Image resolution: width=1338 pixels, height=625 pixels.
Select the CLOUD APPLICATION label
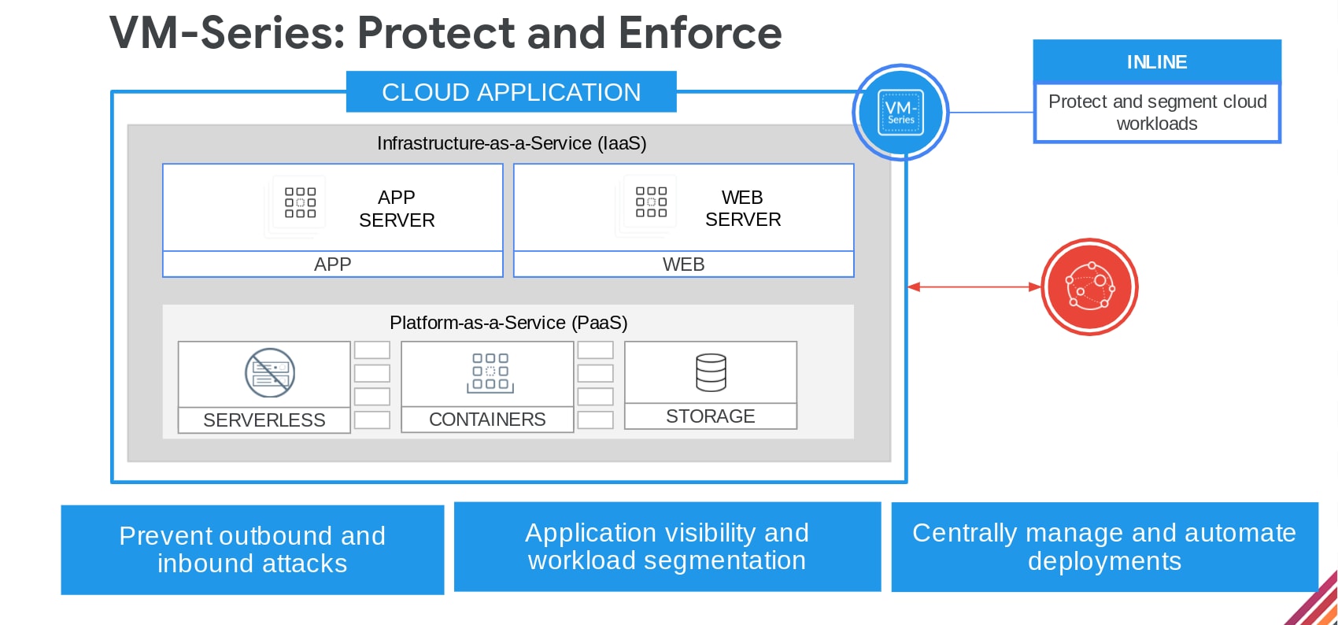click(512, 92)
